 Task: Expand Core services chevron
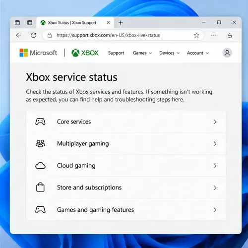pos(215,122)
